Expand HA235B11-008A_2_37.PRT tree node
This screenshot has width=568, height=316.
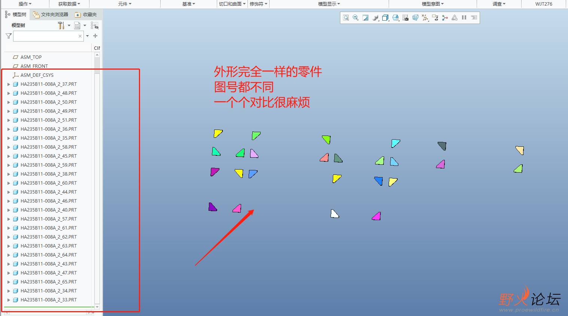[x=9, y=84]
